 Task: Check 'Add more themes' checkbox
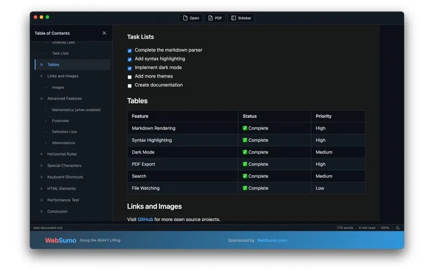[130, 77]
